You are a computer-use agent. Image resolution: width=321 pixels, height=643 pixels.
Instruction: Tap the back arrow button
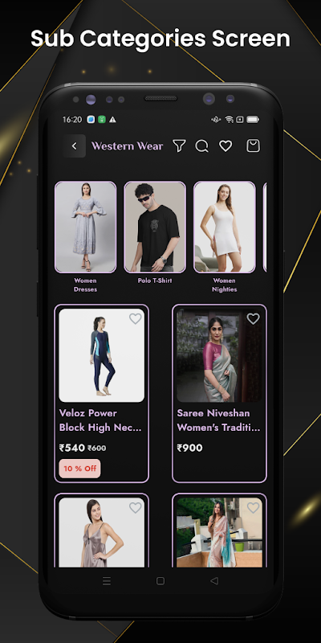pyautogui.click(x=74, y=146)
